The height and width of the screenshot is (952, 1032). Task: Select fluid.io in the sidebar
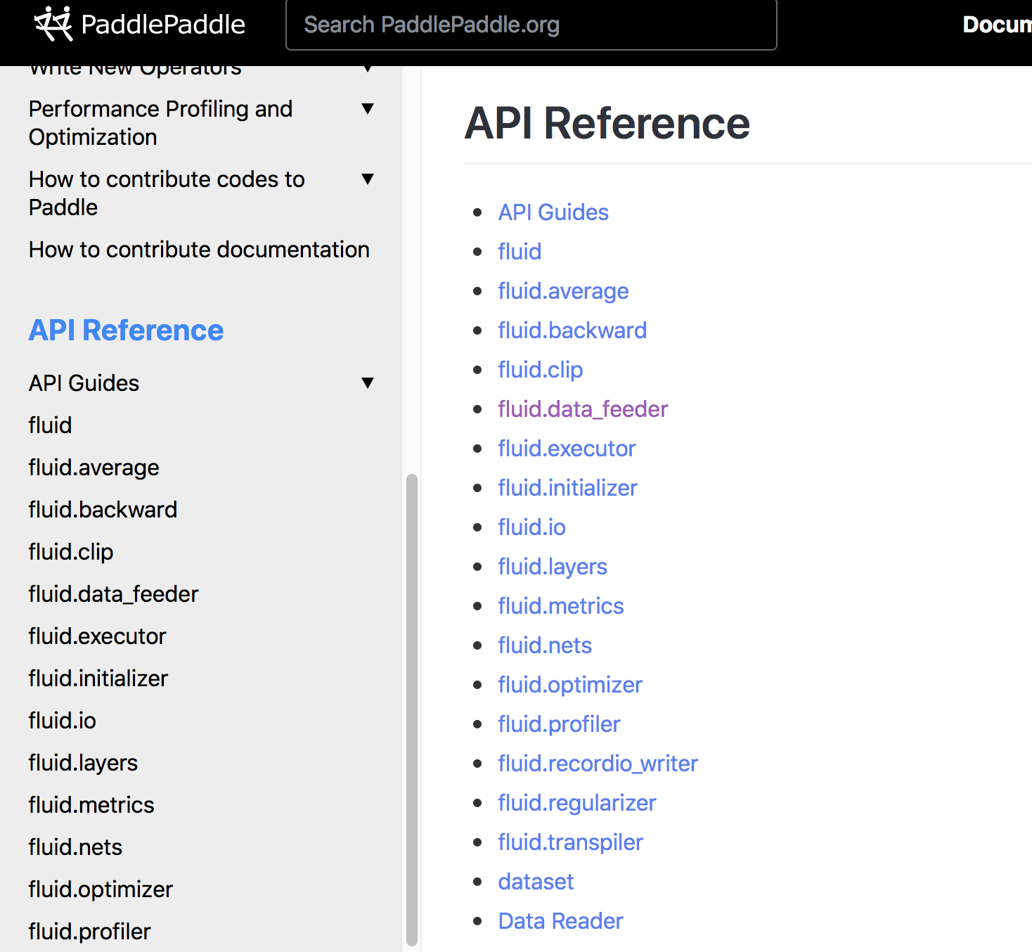(62, 721)
